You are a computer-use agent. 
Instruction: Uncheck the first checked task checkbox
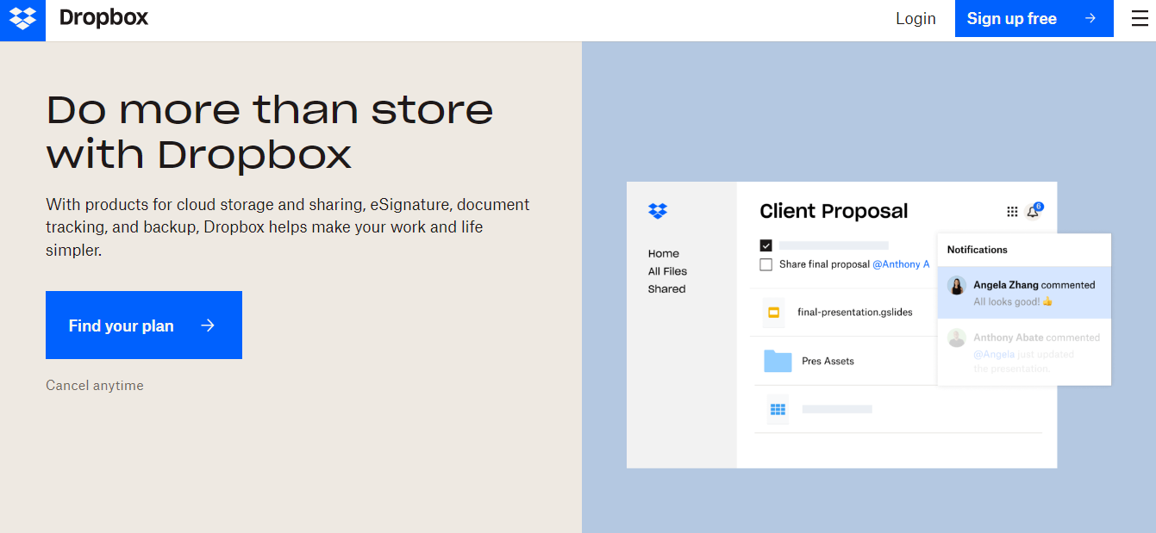point(765,245)
